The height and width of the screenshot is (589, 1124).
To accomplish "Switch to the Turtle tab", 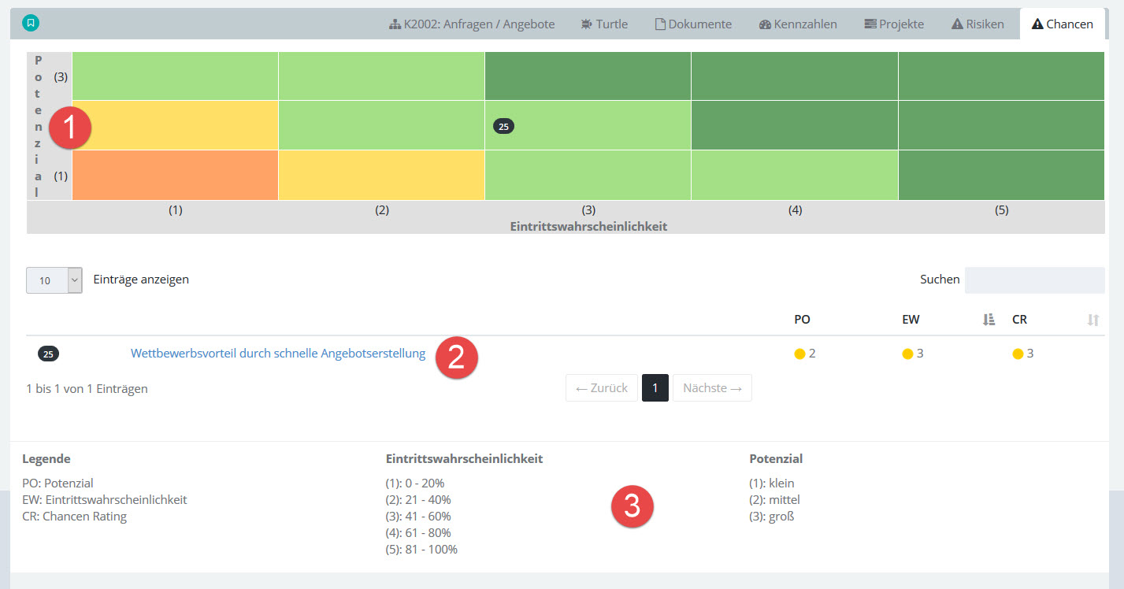I will coord(603,24).
